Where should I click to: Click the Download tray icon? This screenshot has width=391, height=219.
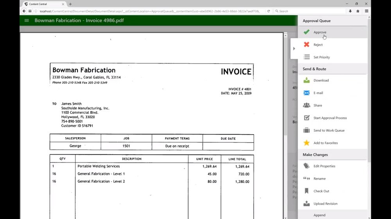(307, 80)
